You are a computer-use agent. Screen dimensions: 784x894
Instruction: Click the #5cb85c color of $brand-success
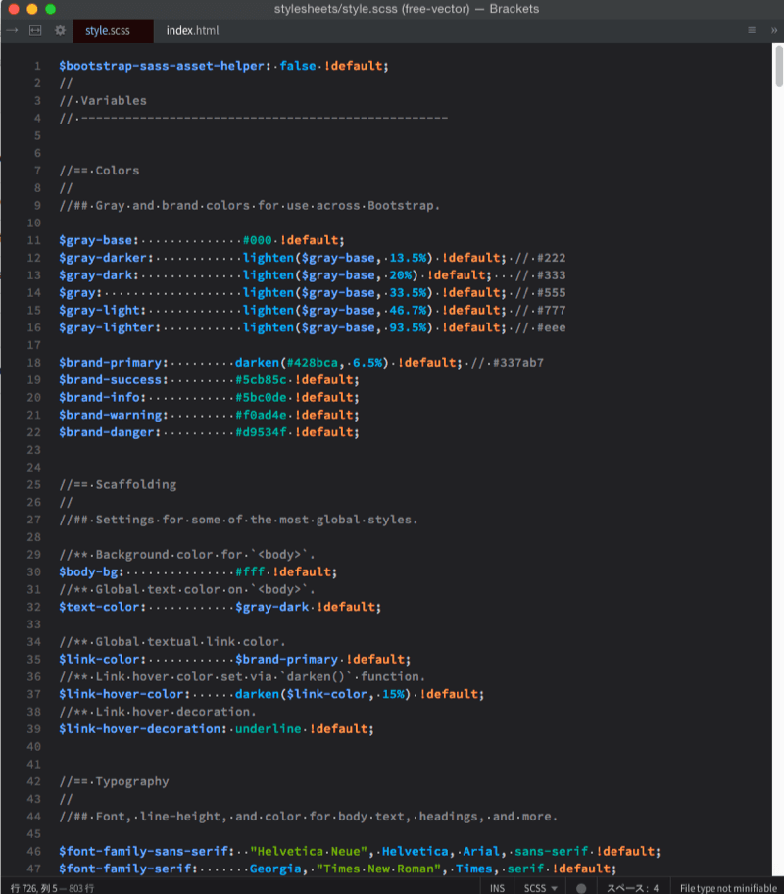click(x=261, y=379)
